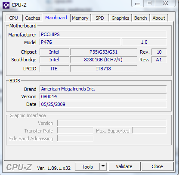Click the CPU-Z app icon in title bar
The width and height of the screenshot is (179, 175).
click(x=6, y=5)
